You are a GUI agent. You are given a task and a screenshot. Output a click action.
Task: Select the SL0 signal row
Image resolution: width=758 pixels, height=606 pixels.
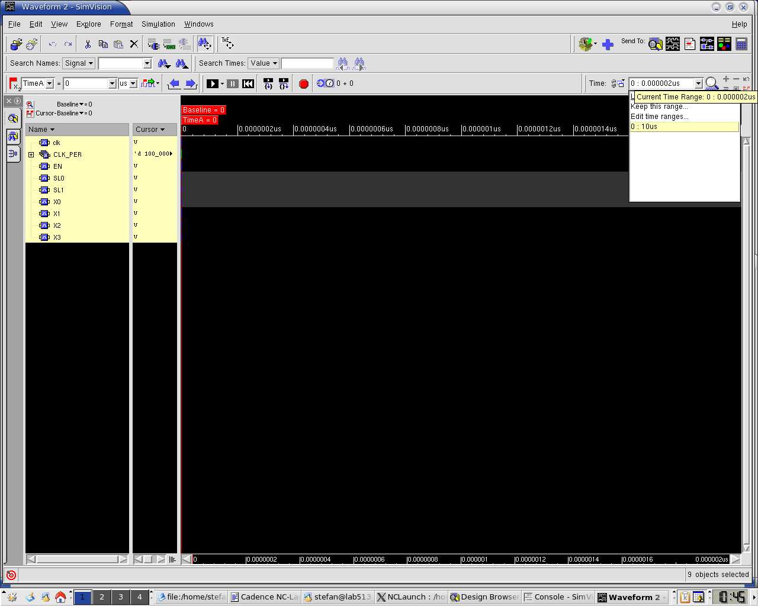(x=78, y=178)
